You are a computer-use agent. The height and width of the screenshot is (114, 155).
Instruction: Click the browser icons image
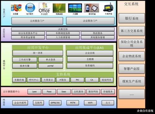click(x=16, y=8)
